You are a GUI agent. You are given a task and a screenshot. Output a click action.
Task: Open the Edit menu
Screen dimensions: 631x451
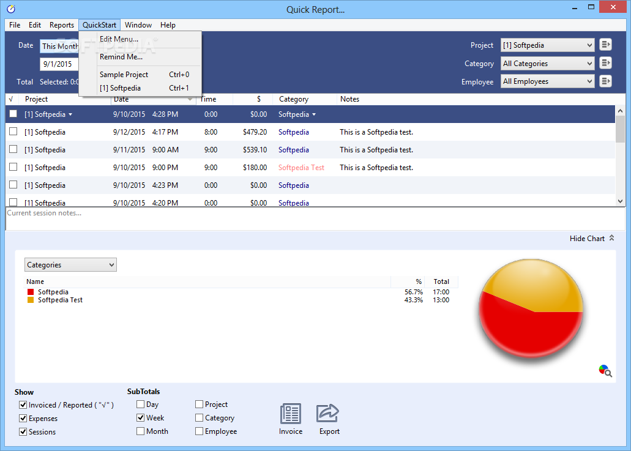click(x=35, y=25)
